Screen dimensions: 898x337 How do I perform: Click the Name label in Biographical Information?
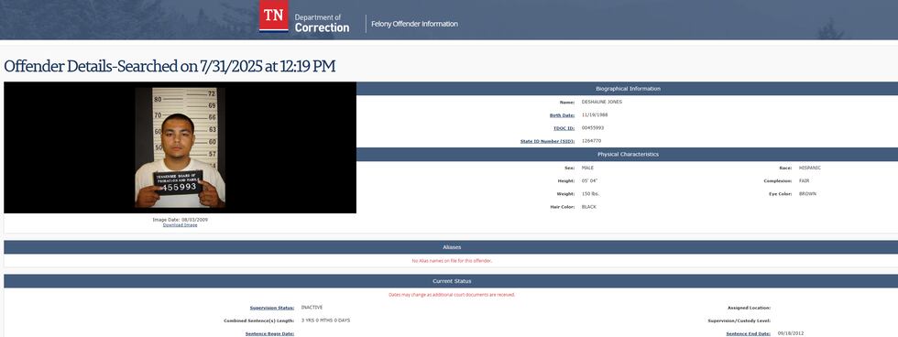pos(567,103)
